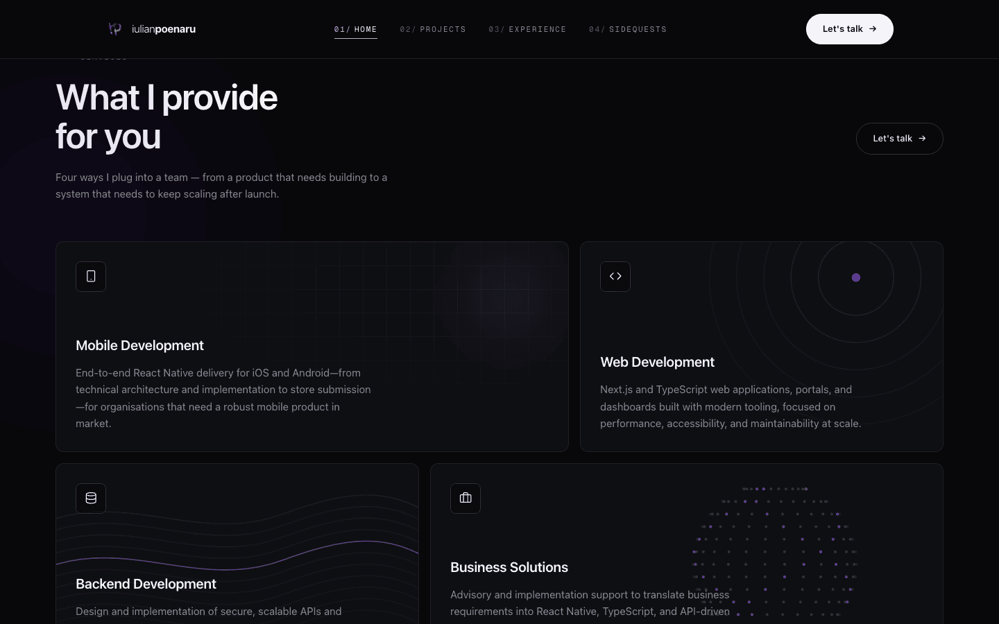Click the mobile phone icon in Mobile Development card
999x624 pixels.
click(x=91, y=277)
